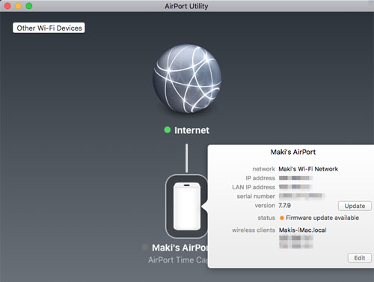This screenshot has width=374, height=282.
Task: Click the Update firmware button
Action: tap(355, 206)
